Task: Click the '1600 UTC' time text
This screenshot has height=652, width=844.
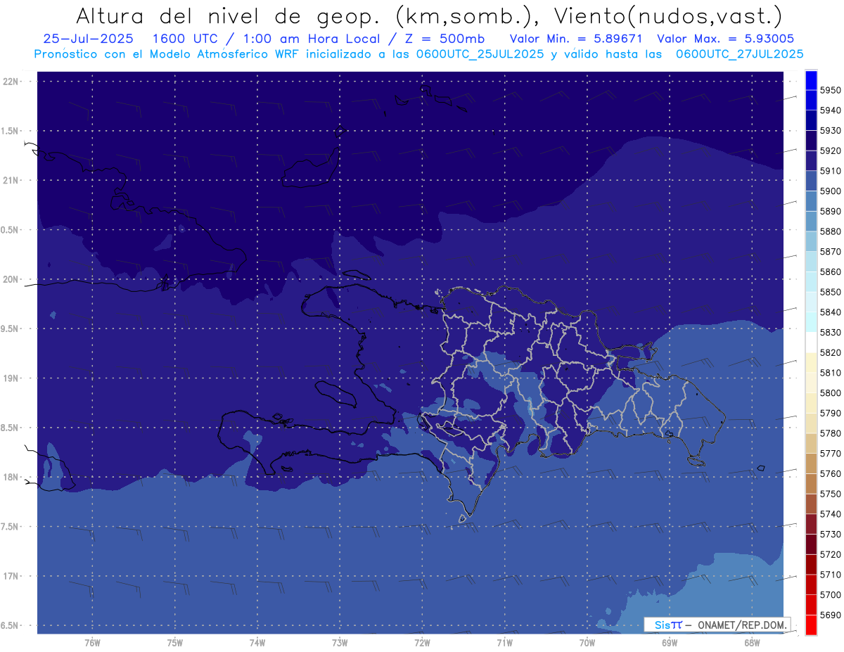Action: 187,39
